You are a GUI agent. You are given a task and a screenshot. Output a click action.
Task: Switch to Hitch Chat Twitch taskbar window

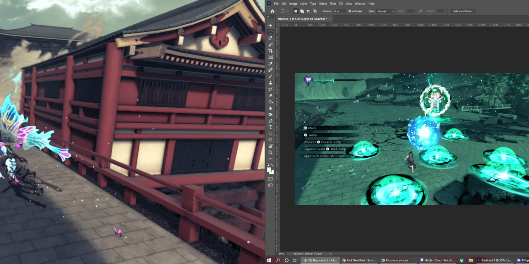(437, 260)
